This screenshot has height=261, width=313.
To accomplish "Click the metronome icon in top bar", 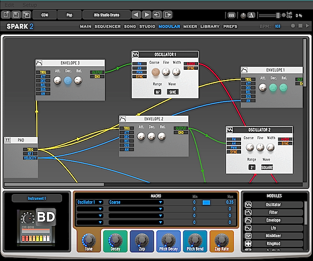I will (x=251, y=15).
